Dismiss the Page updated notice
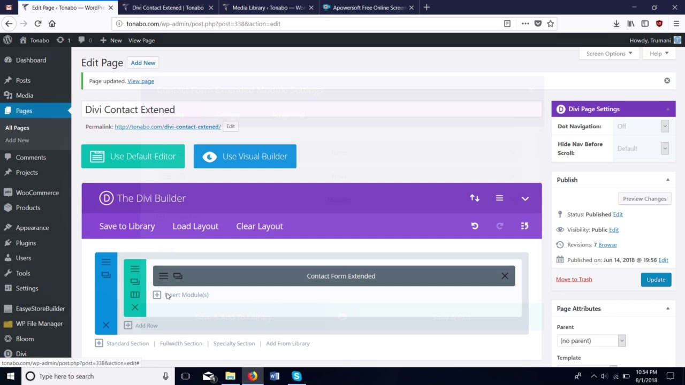685x385 pixels. pos(667,80)
